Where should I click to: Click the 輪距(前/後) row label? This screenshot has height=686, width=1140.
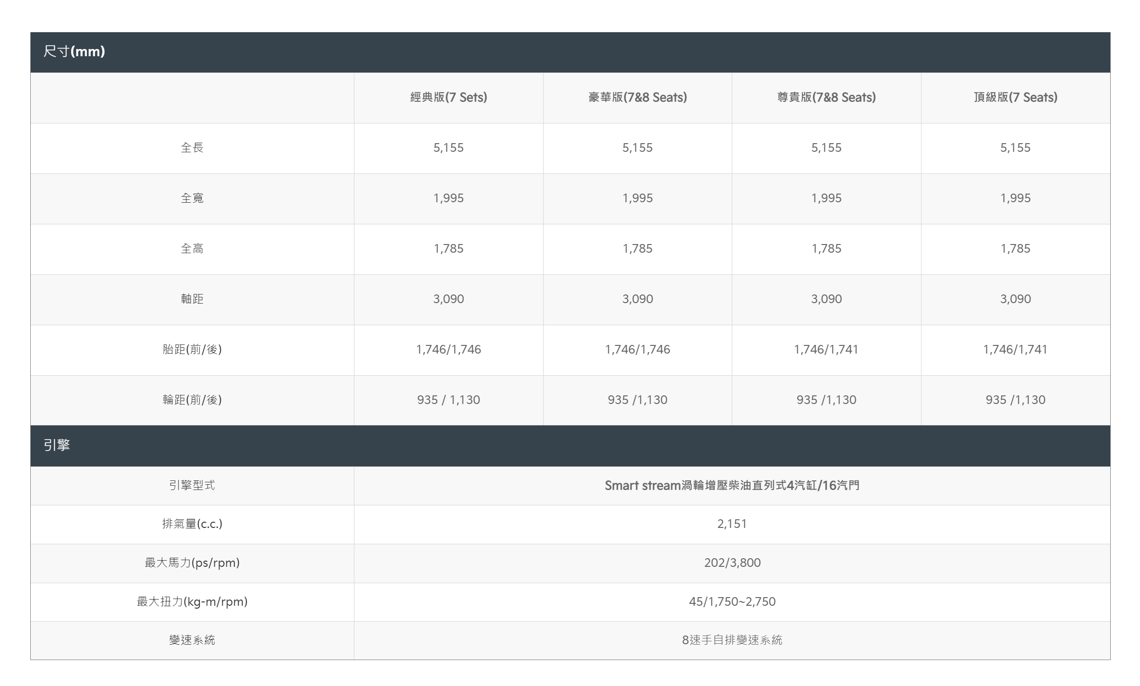[192, 400]
